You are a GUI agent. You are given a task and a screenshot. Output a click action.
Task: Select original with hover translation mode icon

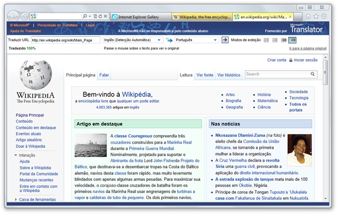tap(284, 40)
